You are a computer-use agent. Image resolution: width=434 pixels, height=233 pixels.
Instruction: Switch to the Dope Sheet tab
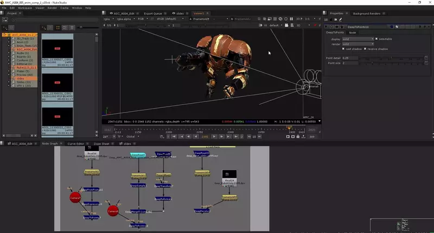pyautogui.click(x=101, y=144)
